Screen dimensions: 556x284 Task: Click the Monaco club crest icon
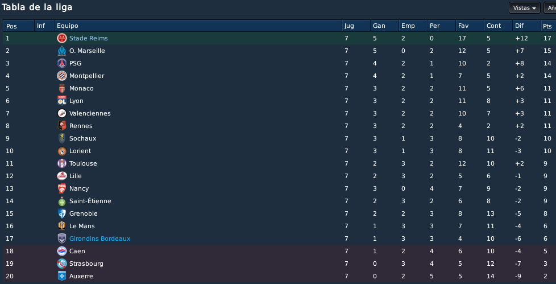[62, 88]
